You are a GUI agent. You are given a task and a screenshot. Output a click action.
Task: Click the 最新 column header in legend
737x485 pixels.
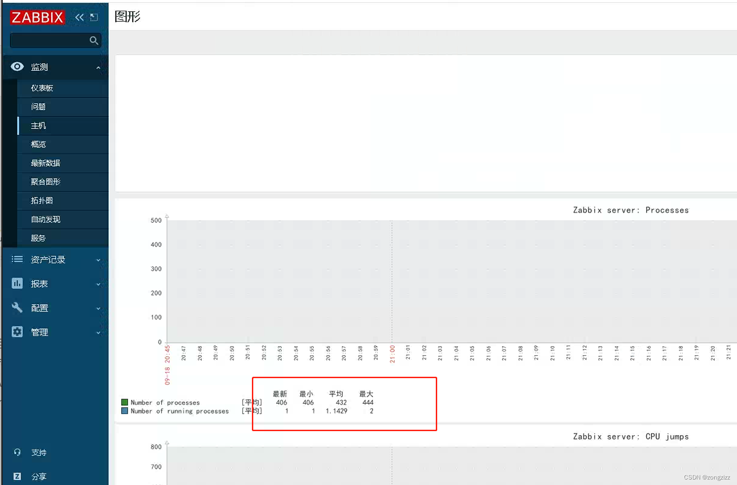pyautogui.click(x=280, y=394)
